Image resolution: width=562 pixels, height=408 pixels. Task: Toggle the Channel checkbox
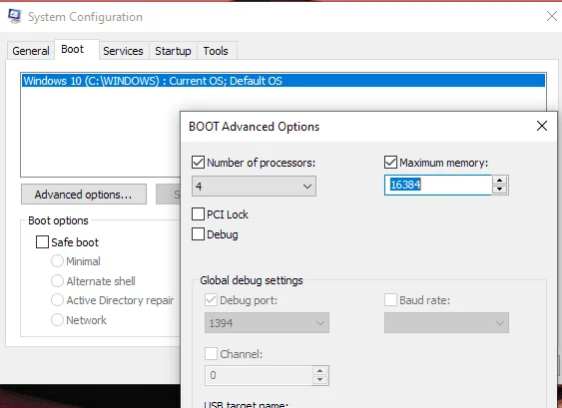[211, 354]
